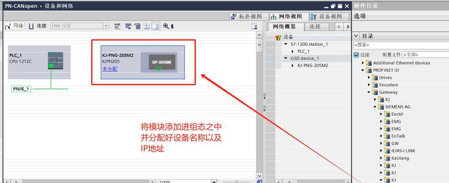
Task: Click overview navigation icon at canvas corner
Action: 259,181
